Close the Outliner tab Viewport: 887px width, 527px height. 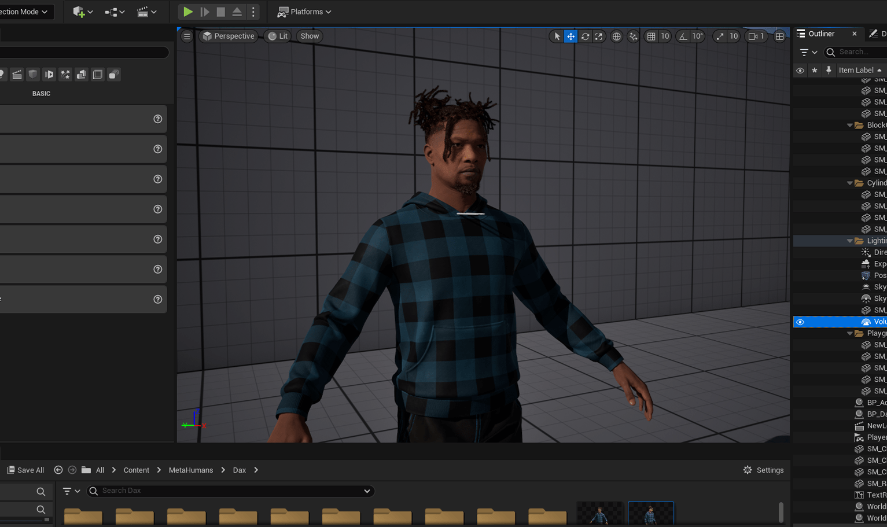(855, 34)
